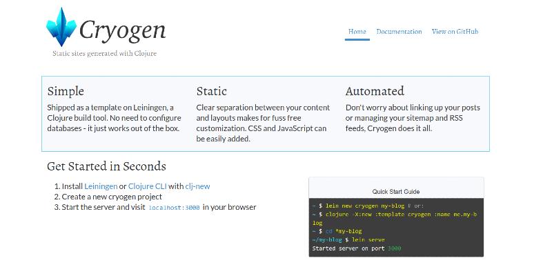The image size is (552, 276).
Task: Click the lein serve command line
Action: point(348,239)
